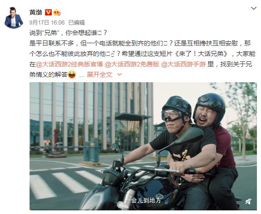Open the @大话西游2免费版 mention
This screenshot has width=261, height=214.
coord(132,64)
